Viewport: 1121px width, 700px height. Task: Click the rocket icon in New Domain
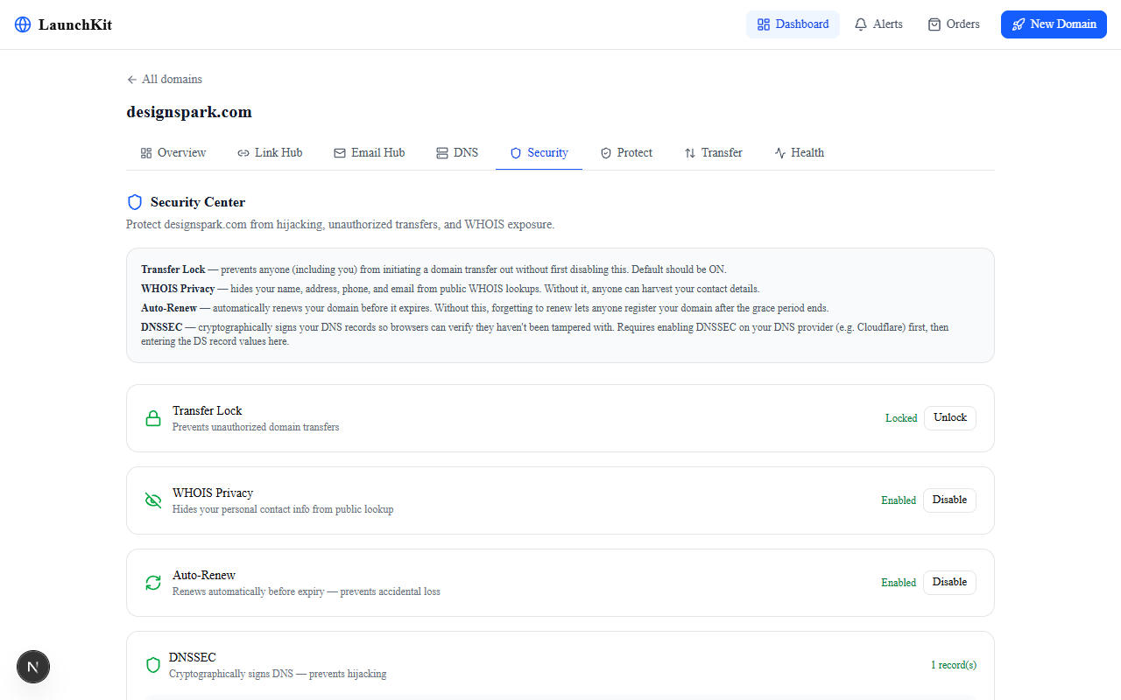click(1018, 24)
